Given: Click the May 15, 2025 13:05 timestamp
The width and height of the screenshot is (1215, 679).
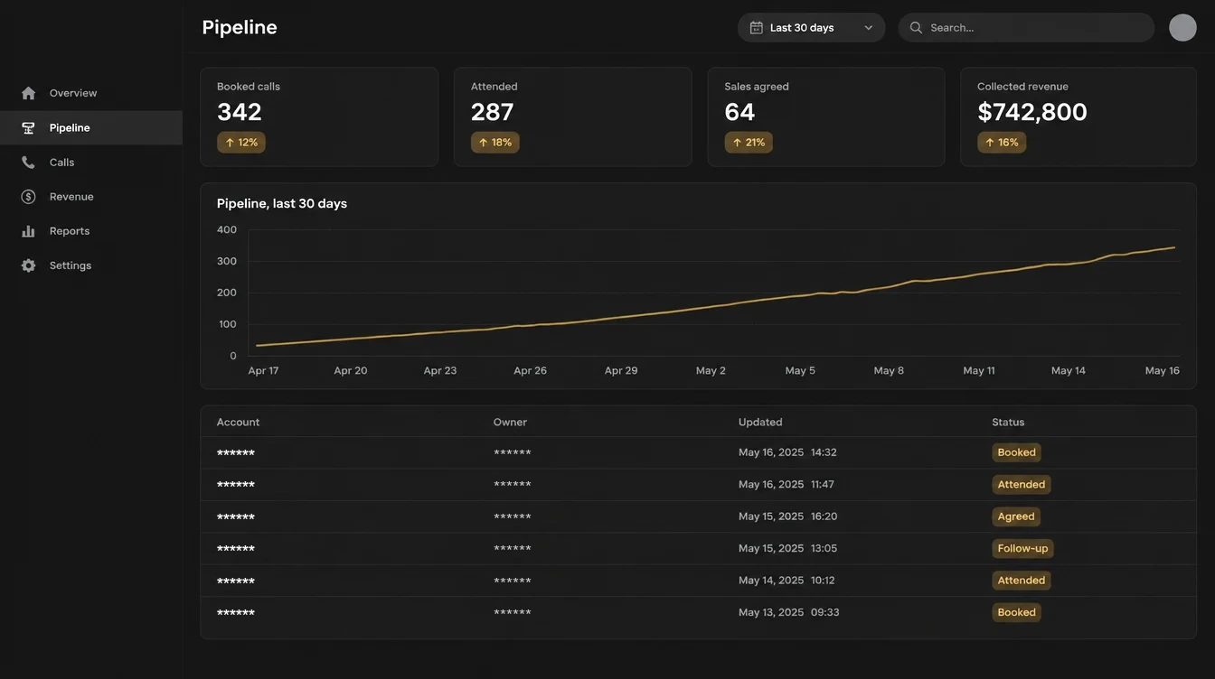Looking at the screenshot, I should coord(788,548).
